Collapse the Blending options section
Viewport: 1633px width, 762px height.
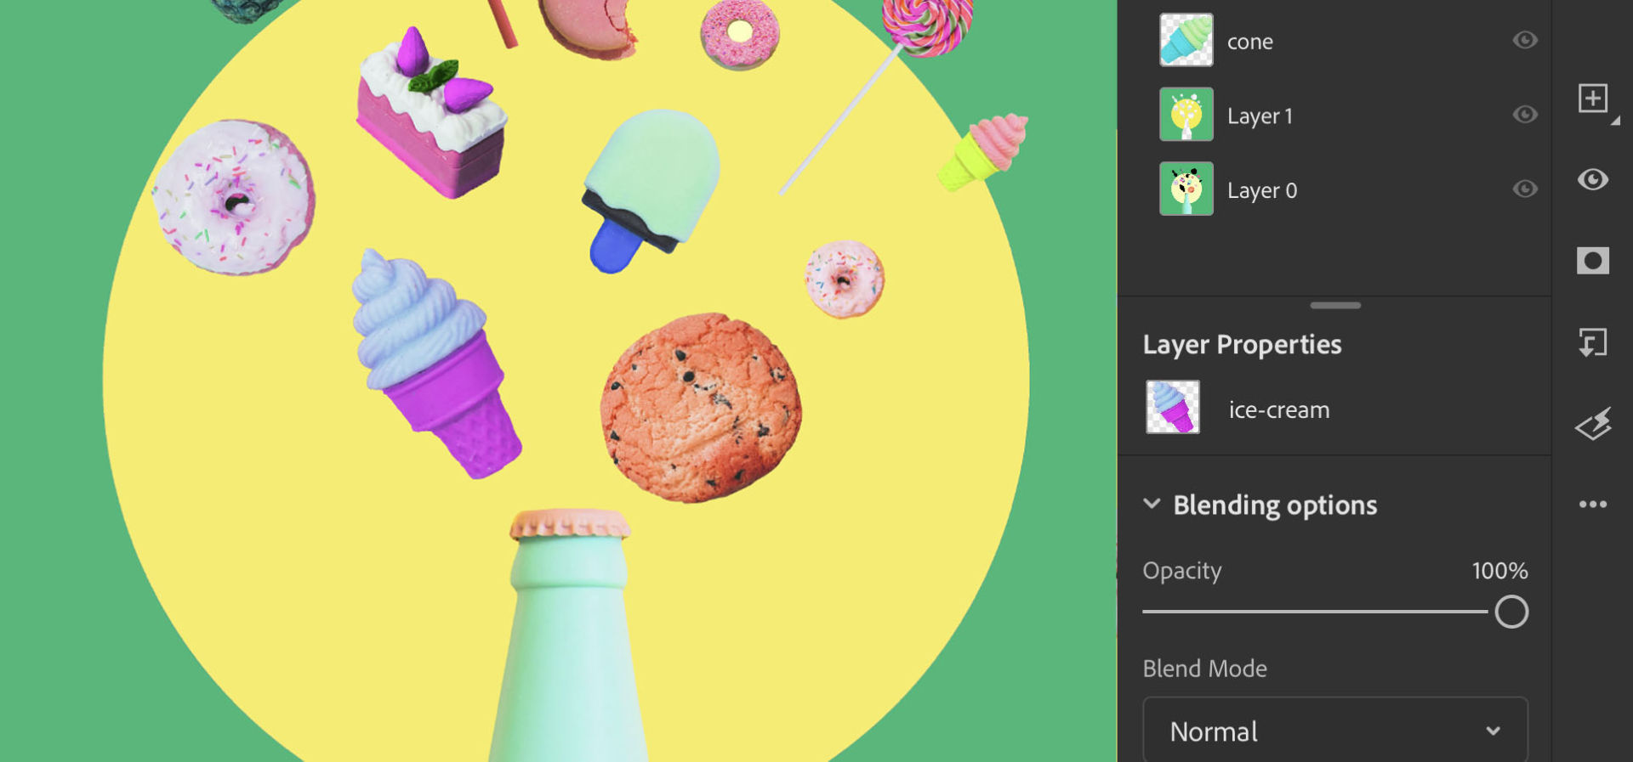coord(1152,504)
